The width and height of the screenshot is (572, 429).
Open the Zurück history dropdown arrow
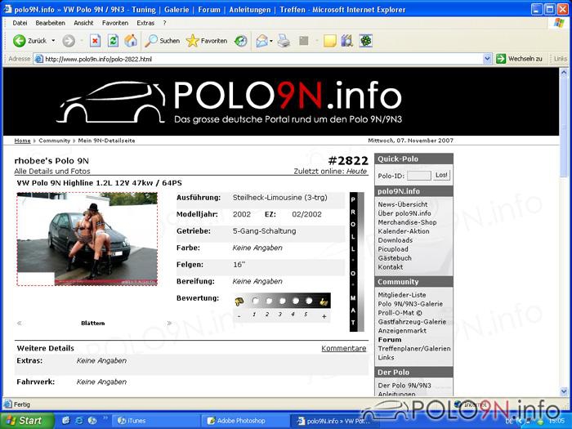[54, 40]
